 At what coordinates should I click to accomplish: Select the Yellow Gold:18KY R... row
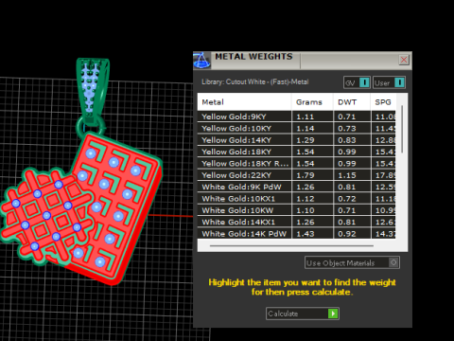pos(296,163)
